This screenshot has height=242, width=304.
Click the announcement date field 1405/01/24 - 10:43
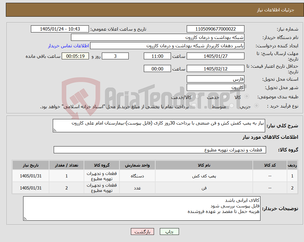[x=60, y=29]
